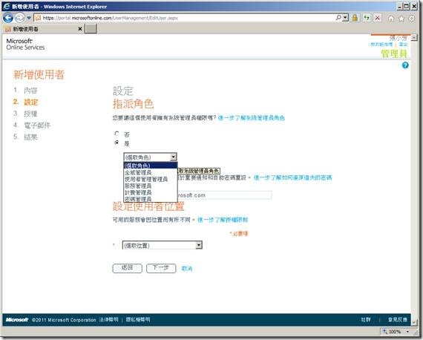Screen dimensions: 423x340
Task: Click the green Refresh arrows icon
Action: 367,18
